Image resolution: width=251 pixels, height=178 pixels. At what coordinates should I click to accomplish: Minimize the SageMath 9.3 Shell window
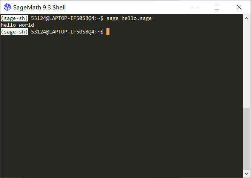pos(195,7)
